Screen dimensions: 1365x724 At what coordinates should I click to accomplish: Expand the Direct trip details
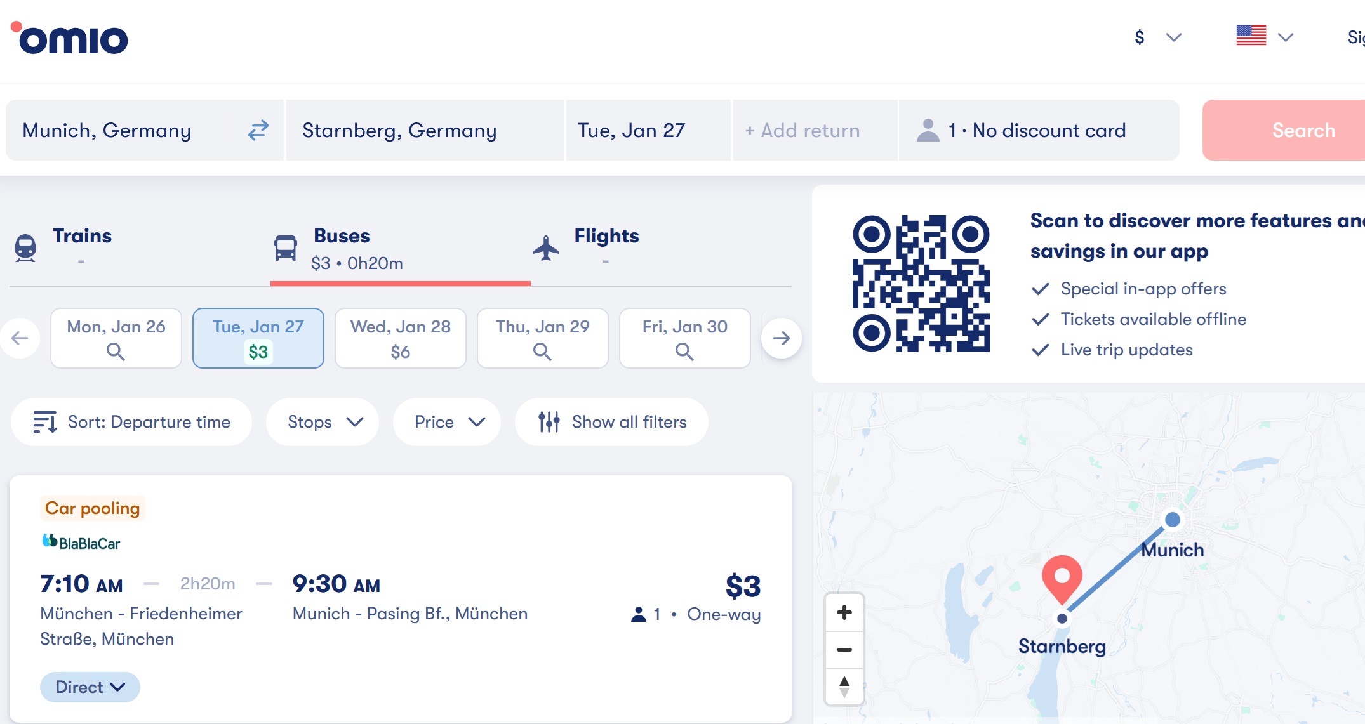90,687
